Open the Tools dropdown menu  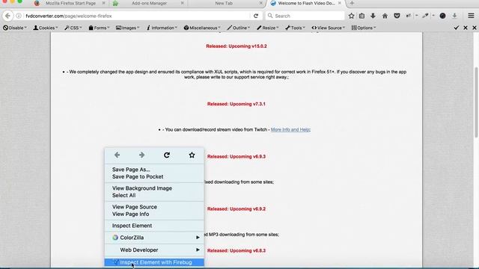295,28
